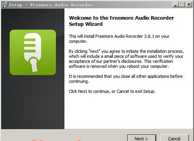Maximize the setup wizard window

click(x=182, y=5)
